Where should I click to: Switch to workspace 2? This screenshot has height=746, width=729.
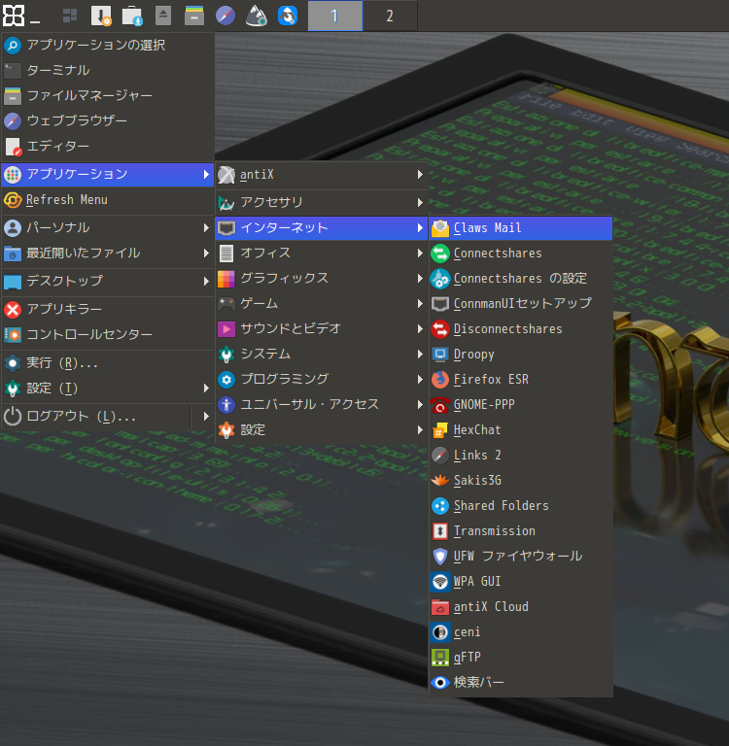pos(390,16)
